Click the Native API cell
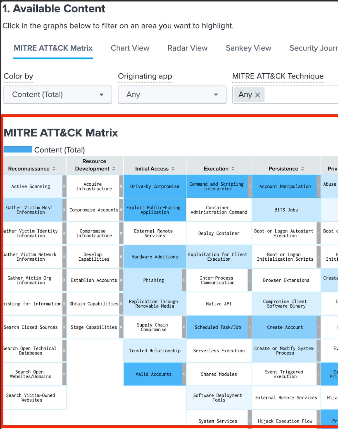The height and width of the screenshot is (429, 338). [x=219, y=304]
